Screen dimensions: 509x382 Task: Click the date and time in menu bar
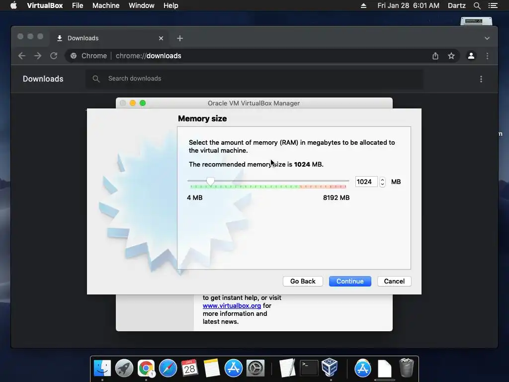click(x=409, y=5)
